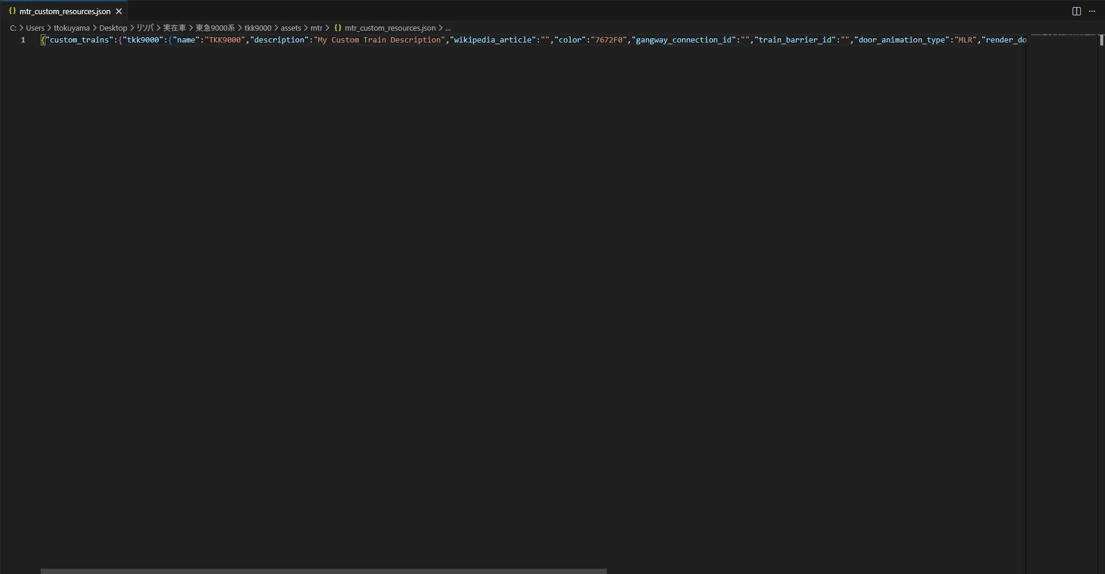Viewport: 1105px width, 574px height.
Task: Close the mtr_custom_resources.json tab
Action: [119, 11]
